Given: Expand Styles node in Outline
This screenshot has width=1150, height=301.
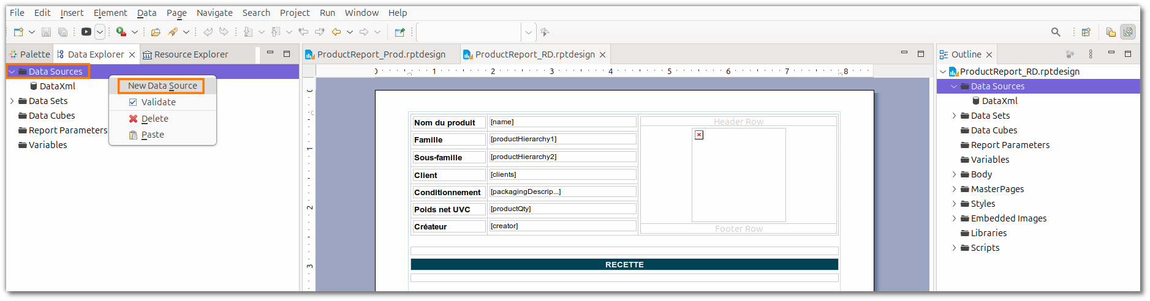Looking at the screenshot, I should coord(954,204).
